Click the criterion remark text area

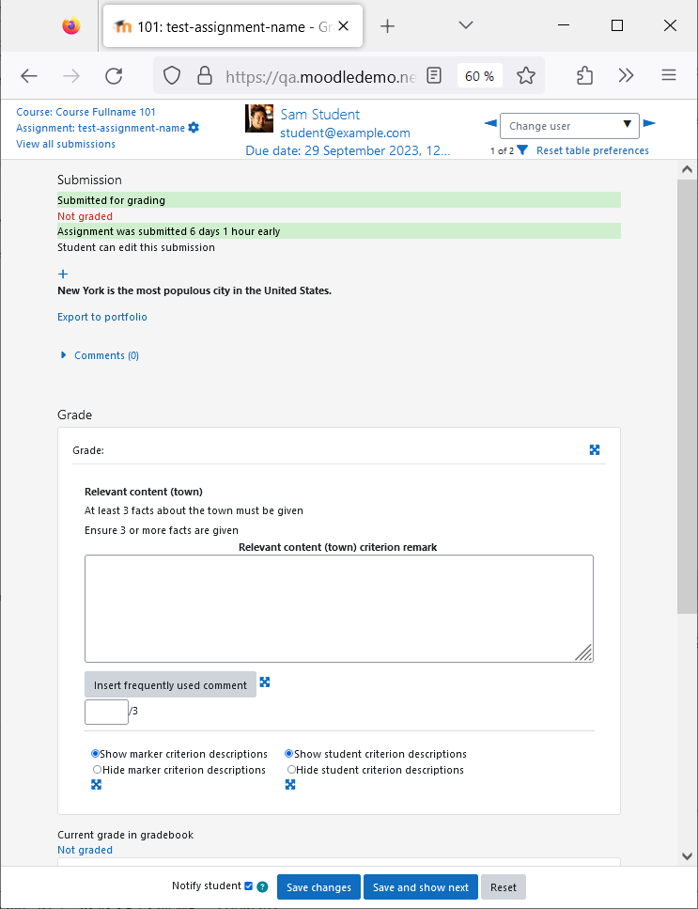(339, 608)
